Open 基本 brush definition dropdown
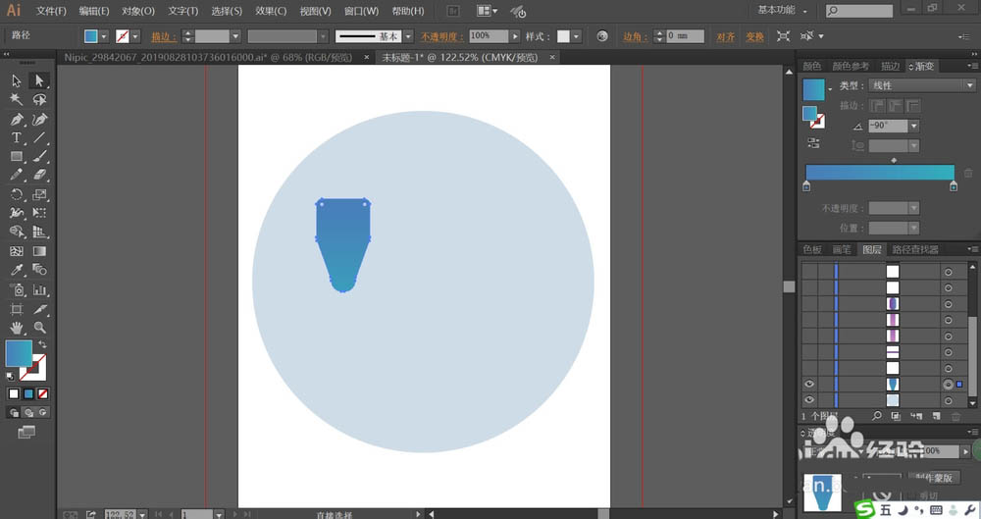The width and height of the screenshot is (981, 519). [408, 36]
